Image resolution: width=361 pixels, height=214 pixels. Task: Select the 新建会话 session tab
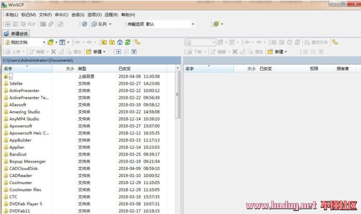click(x=16, y=34)
